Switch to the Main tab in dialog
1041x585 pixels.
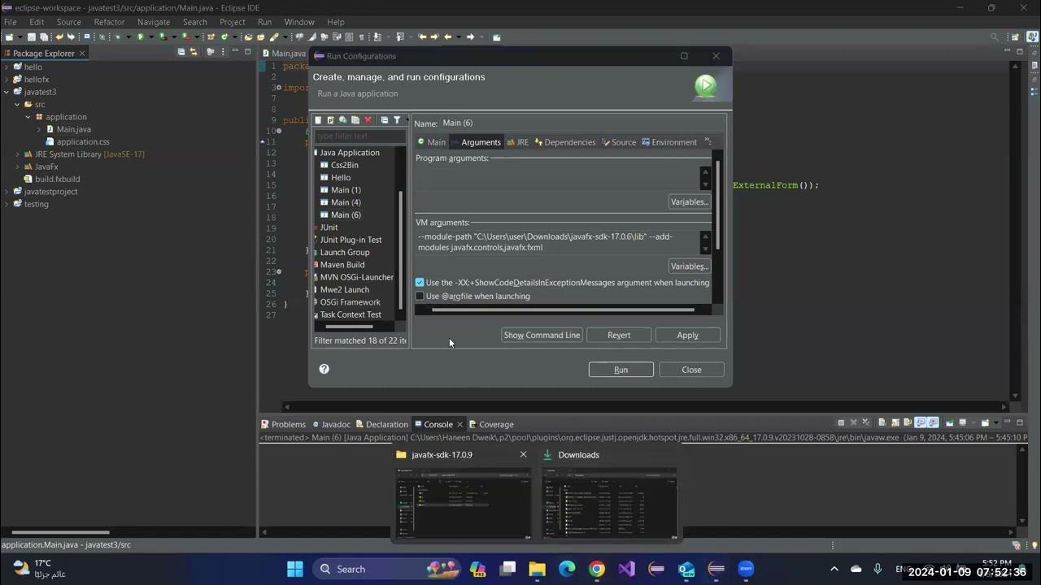(x=431, y=142)
